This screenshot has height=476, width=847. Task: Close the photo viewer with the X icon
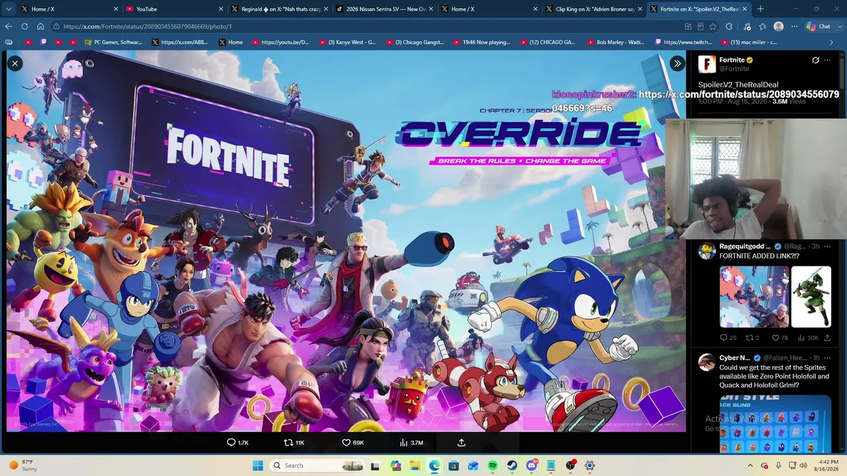click(15, 63)
